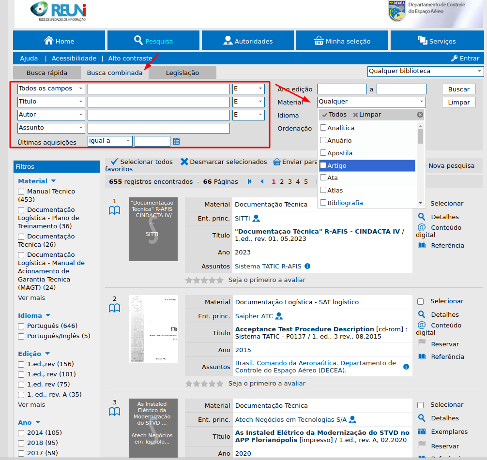Click Exemplares icon for record 3

point(422,431)
